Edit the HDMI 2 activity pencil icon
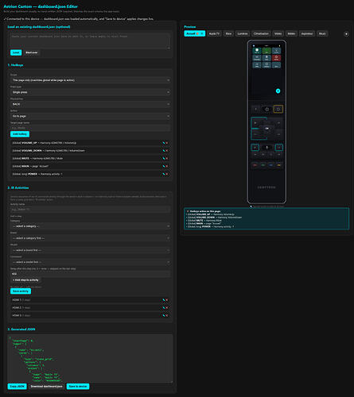This screenshot has width=354, height=397. click(x=164, y=307)
